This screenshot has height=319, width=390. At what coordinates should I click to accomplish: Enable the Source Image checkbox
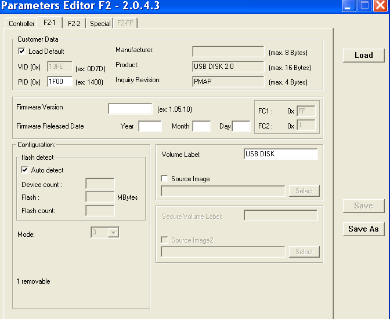(x=165, y=179)
